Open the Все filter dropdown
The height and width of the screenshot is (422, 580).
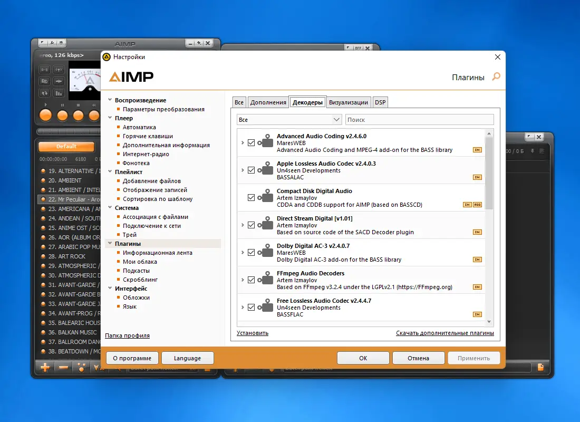(x=289, y=120)
